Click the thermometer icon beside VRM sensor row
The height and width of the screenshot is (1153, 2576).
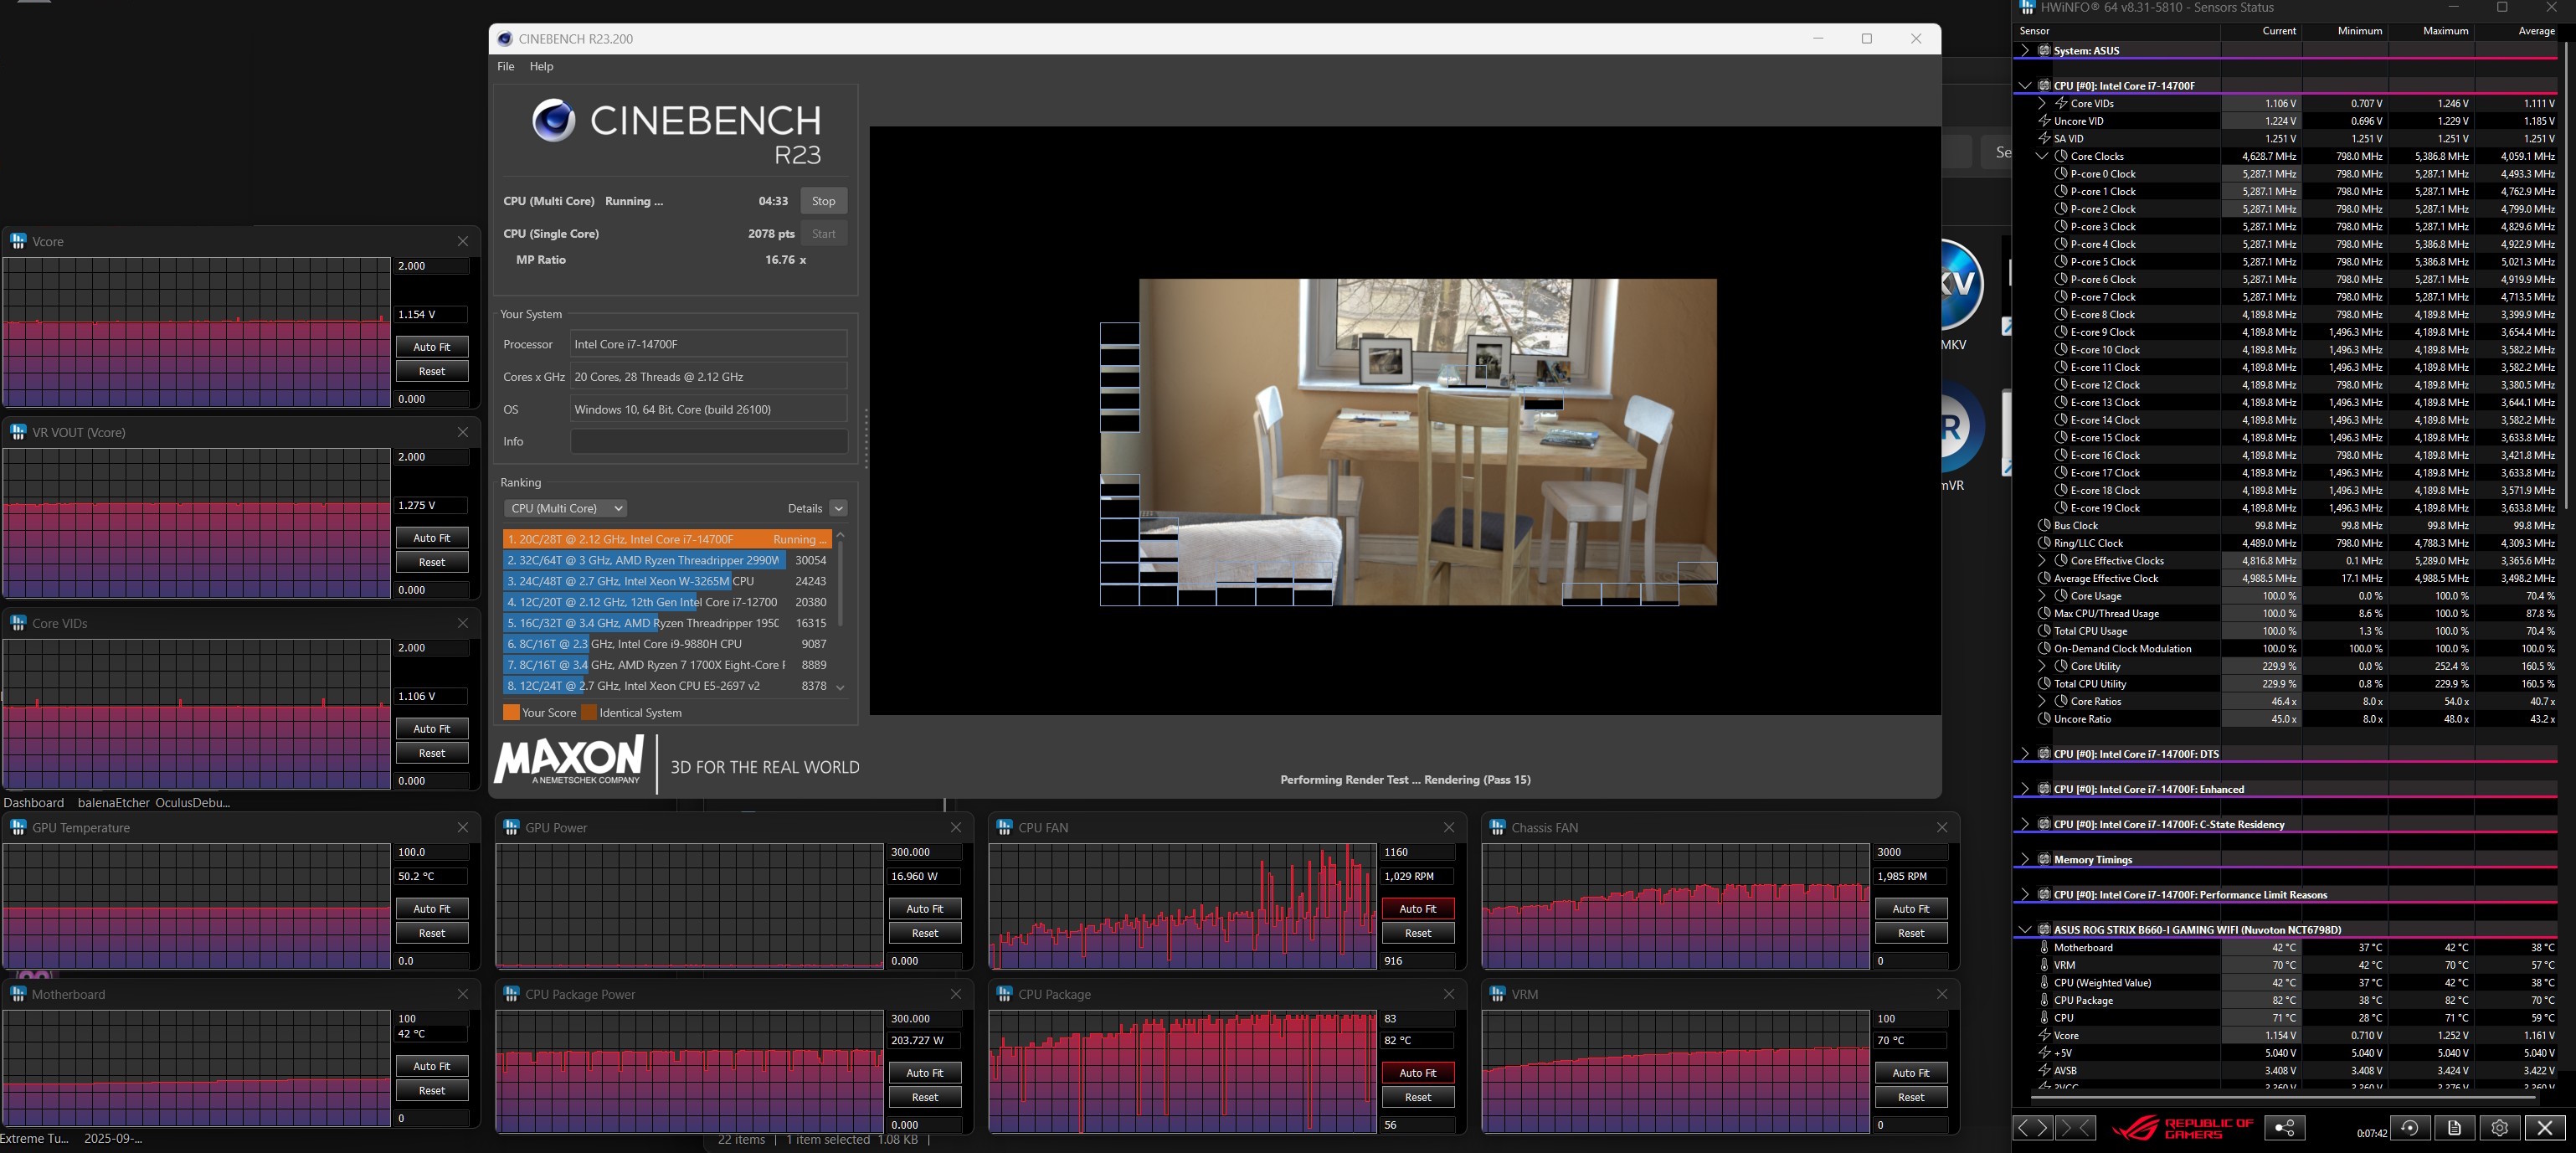point(2044,965)
